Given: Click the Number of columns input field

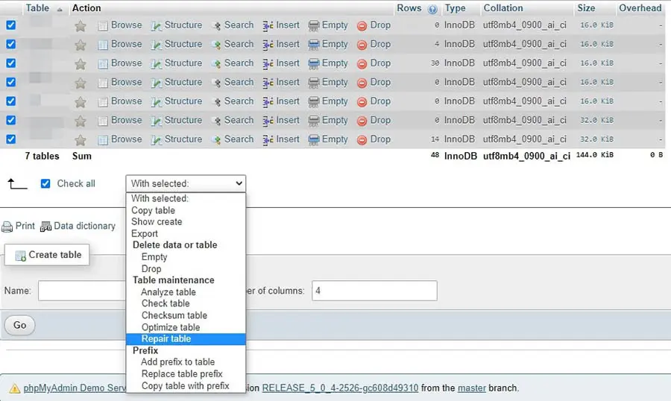Looking at the screenshot, I should pyautogui.click(x=374, y=291).
